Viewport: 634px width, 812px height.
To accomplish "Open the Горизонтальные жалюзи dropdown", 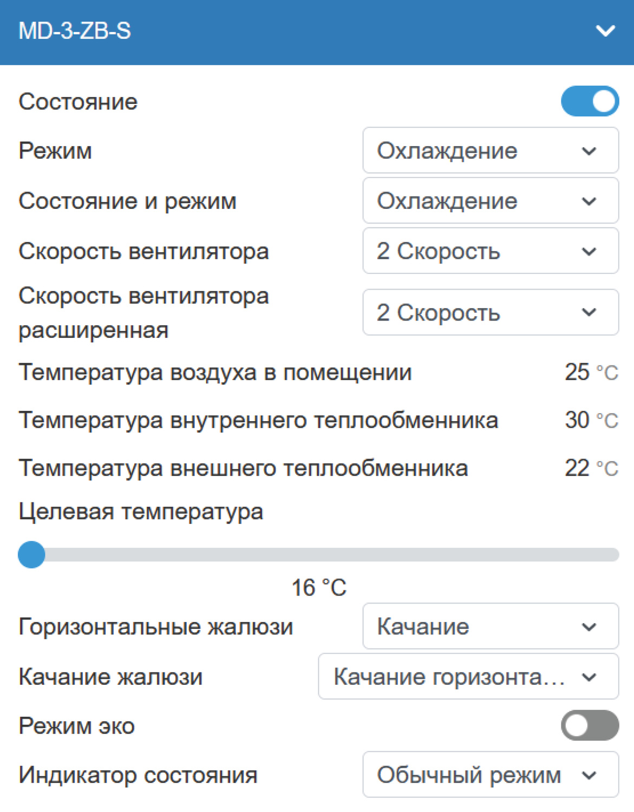I will tap(490, 626).
